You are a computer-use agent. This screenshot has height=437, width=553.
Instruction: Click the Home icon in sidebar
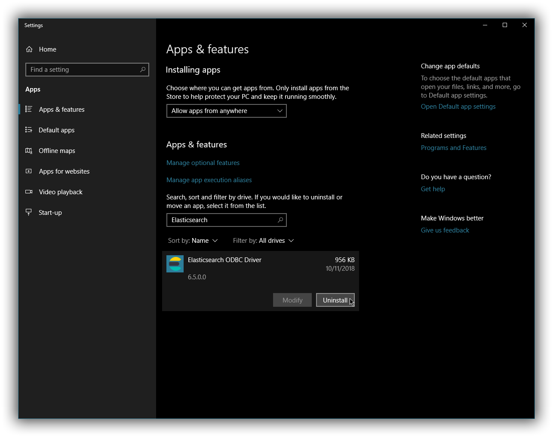pos(29,49)
